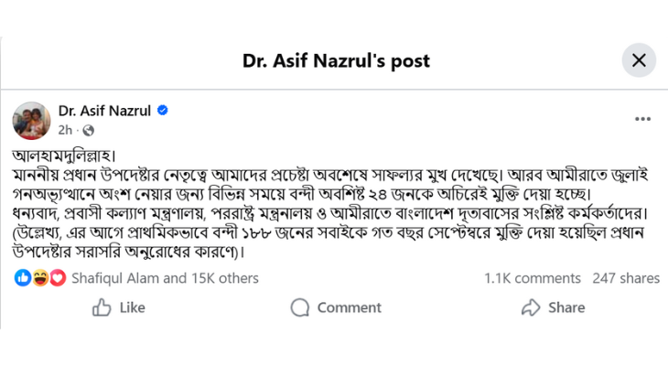Image resolution: width=668 pixels, height=366 pixels.
Task: Click the yellow Haha reaction icon
Action: pos(40,277)
